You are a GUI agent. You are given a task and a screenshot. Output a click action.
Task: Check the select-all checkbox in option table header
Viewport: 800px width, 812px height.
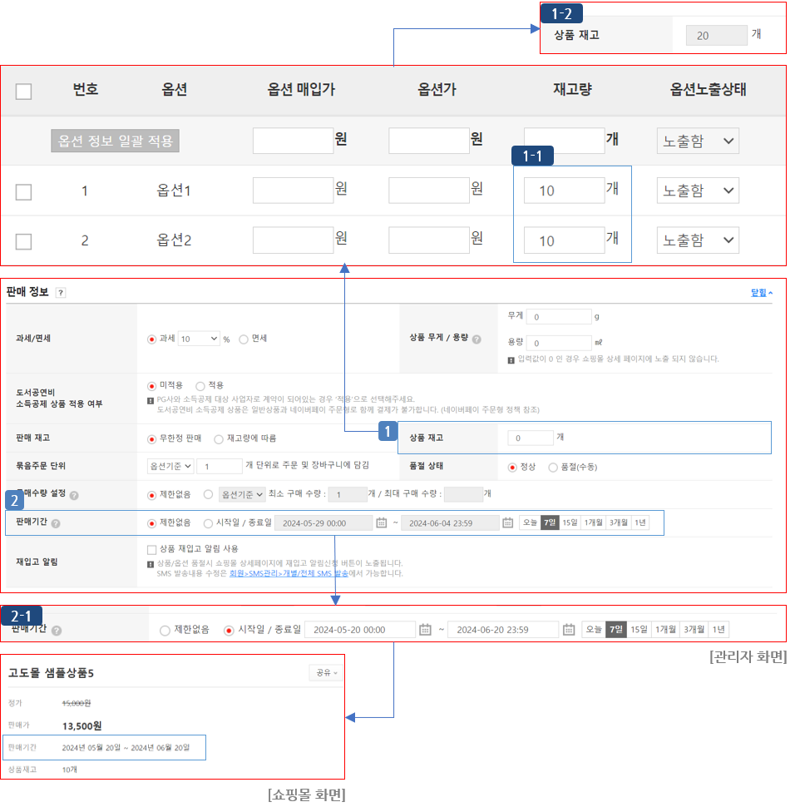(24, 92)
